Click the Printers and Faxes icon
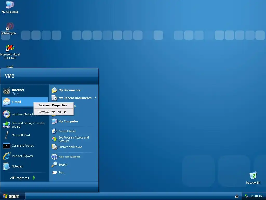 point(54,147)
